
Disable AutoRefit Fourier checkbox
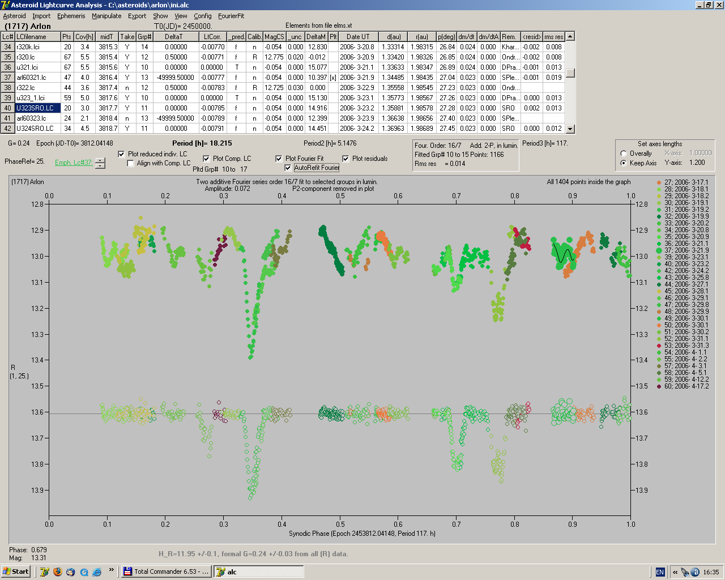288,168
